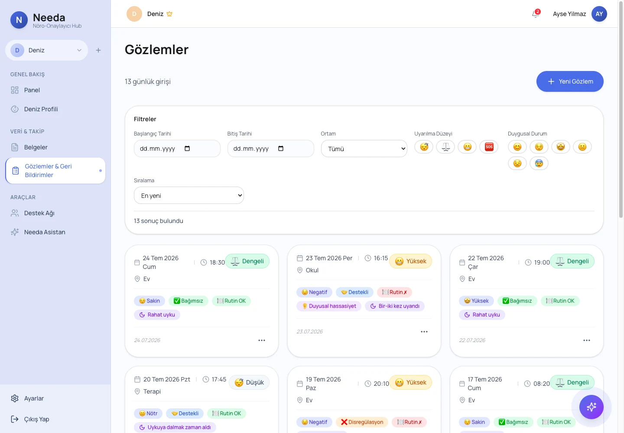Open the Sıralama dropdown showing En yeni
Screen dimensions: 624x433
click(x=189, y=195)
